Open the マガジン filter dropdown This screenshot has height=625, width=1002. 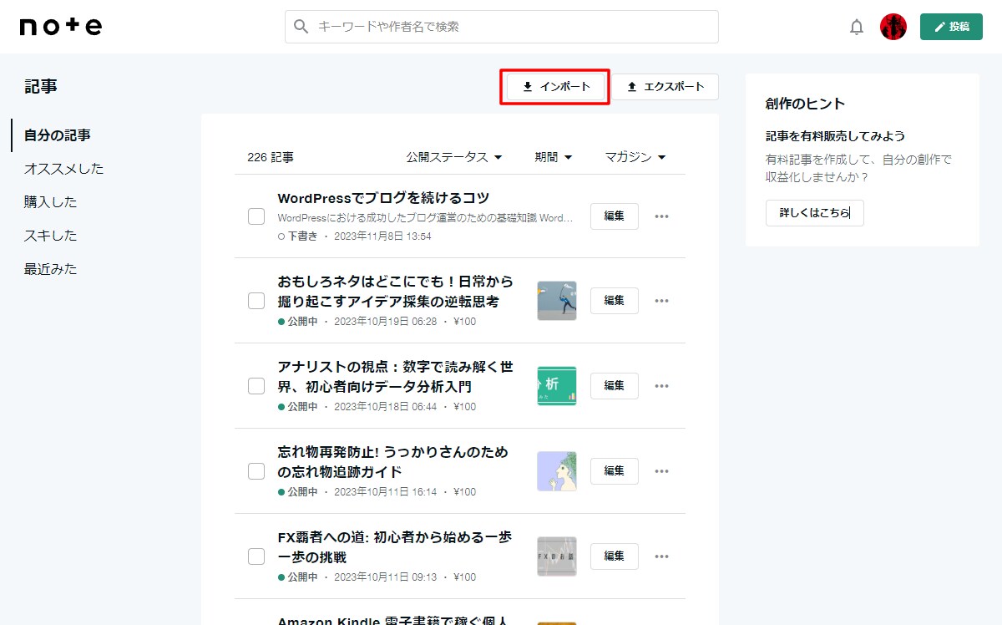[x=635, y=157]
